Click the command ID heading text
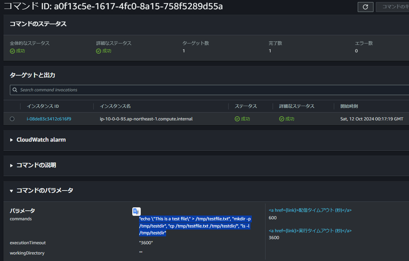Image resolution: width=409 pixels, height=261 pixels. click(113, 6)
